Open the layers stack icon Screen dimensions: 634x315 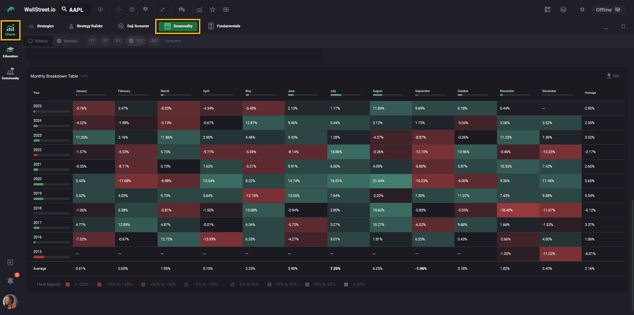[563, 9]
